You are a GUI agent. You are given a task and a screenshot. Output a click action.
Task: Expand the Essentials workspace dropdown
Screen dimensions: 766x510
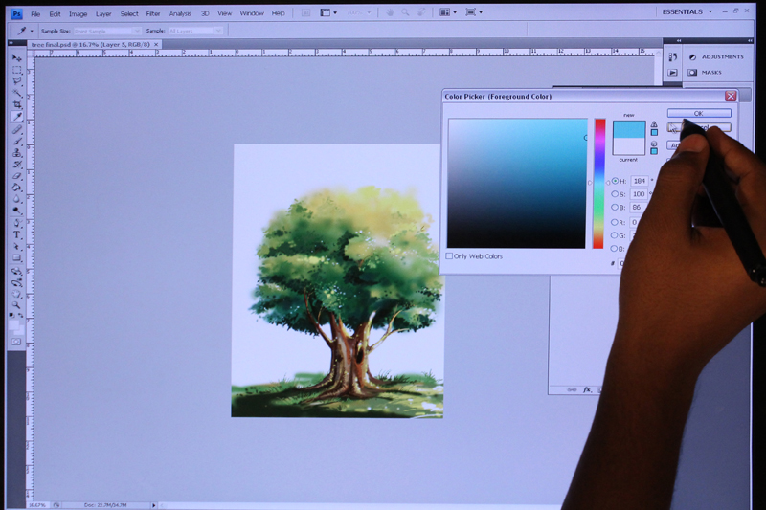tap(710, 11)
